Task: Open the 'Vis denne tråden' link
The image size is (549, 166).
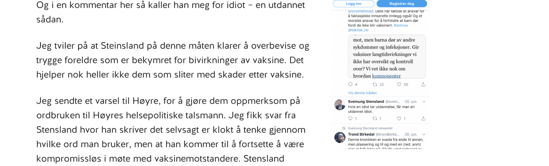Action: (362, 93)
